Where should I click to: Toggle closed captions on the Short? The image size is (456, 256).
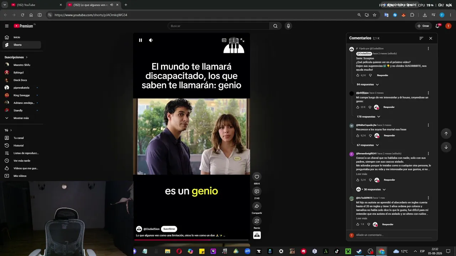224,40
